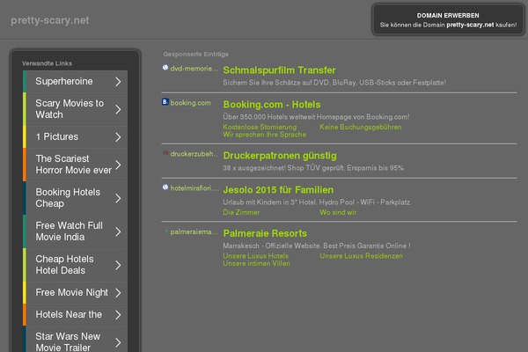Click the dvd-memorie domain link
Viewport: 528px width, 352px height.
[x=194, y=69]
